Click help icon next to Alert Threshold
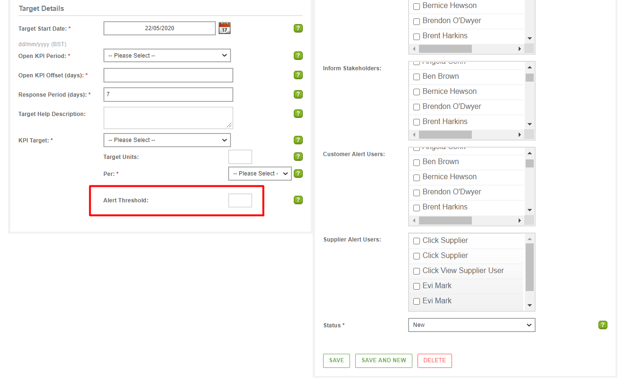The width and height of the screenshot is (623, 383). point(298,200)
